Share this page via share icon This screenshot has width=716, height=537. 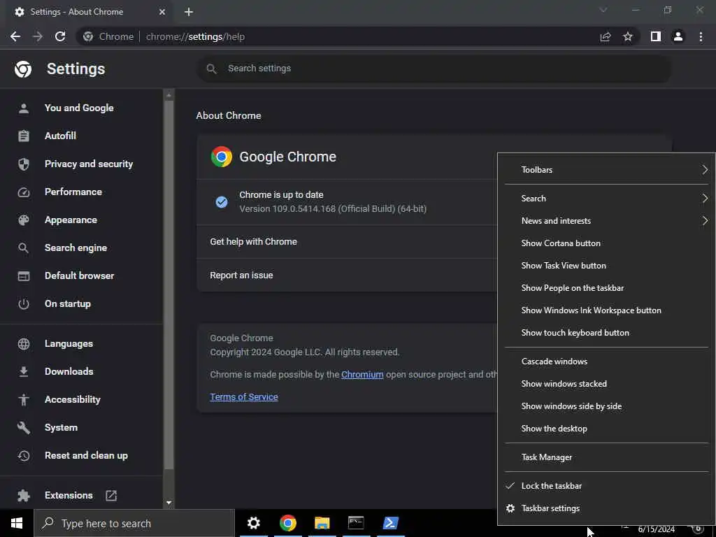pos(606,36)
